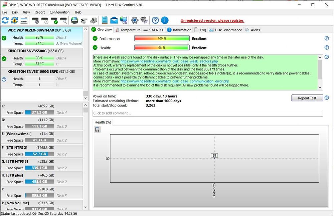Open the File menu
This screenshot has width=334, height=216.
[4, 12]
